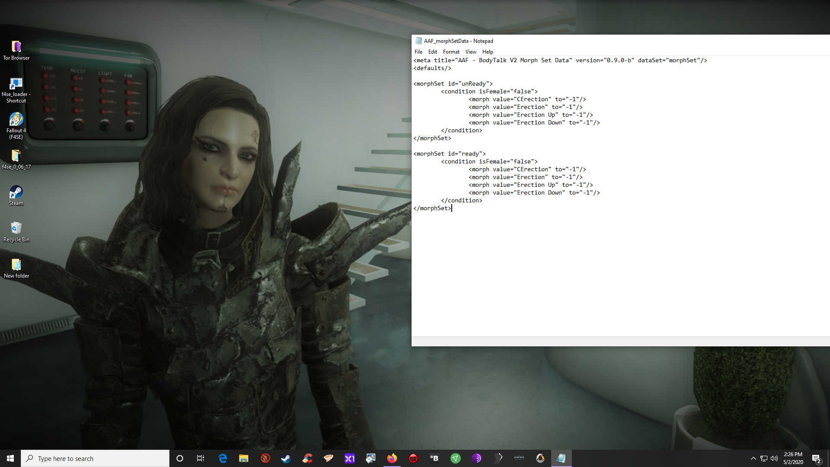
Task: Open the Notepad Help menu
Action: [x=488, y=51]
